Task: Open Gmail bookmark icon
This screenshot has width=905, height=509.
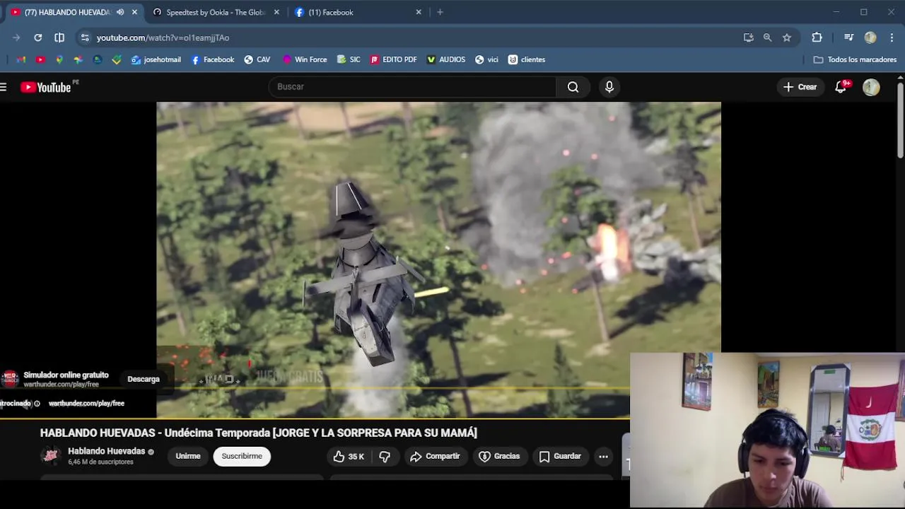Action: click(x=21, y=59)
